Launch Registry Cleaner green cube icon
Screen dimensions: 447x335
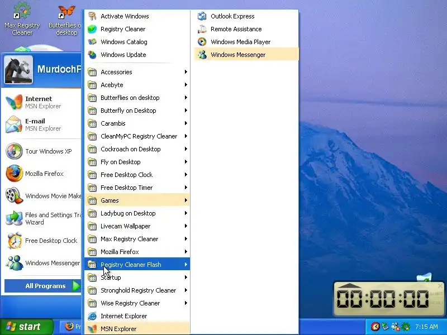click(92, 29)
